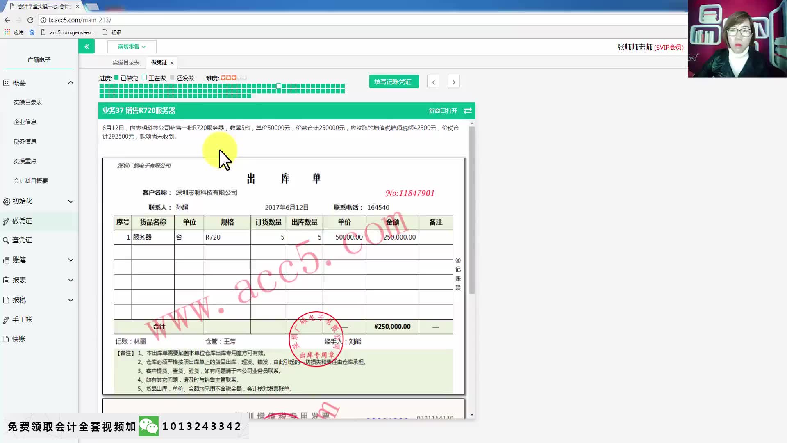The height and width of the screenshot is (443, 787).
Task: Go to previous task arrow button
Action: coord(433,82)
